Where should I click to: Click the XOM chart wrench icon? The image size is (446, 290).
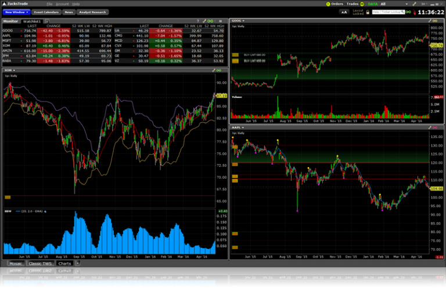(x=214, y=70)
